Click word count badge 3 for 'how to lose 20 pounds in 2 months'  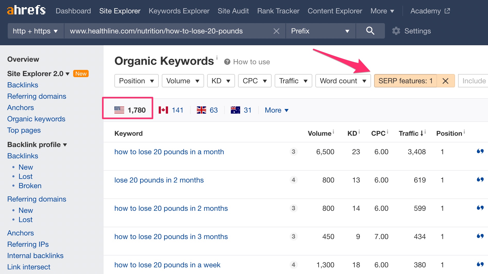pos(293,208)
